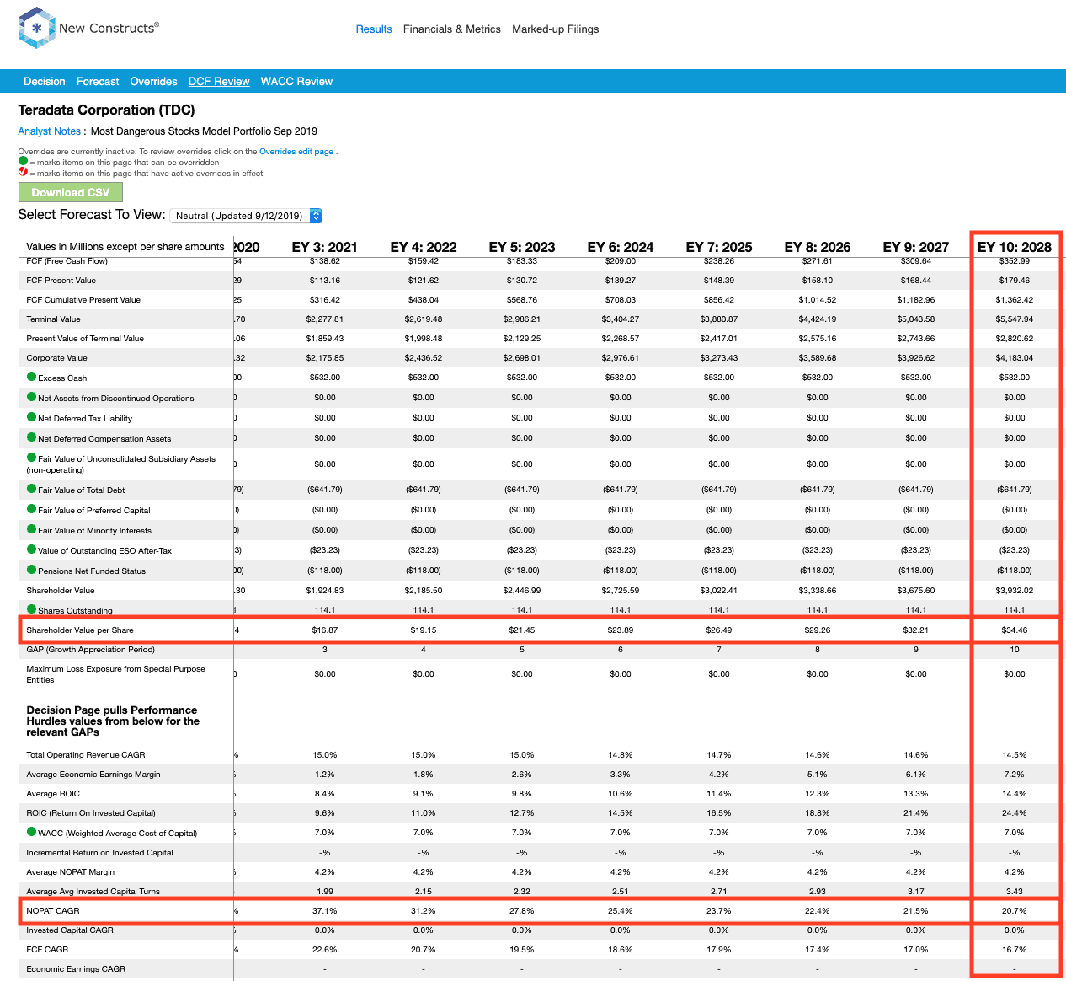Click the Teradata Corporation (TDC) heading

click(106, 110)
